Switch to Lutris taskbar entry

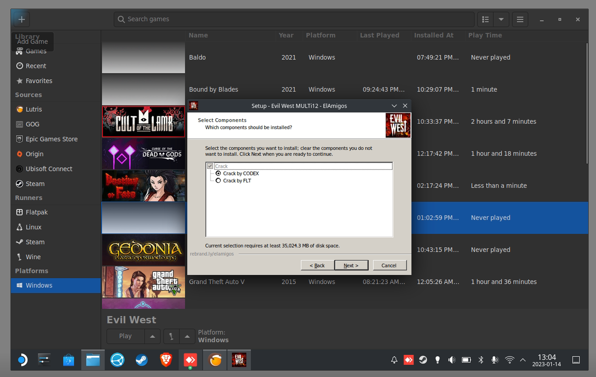(x=215, y=360)
